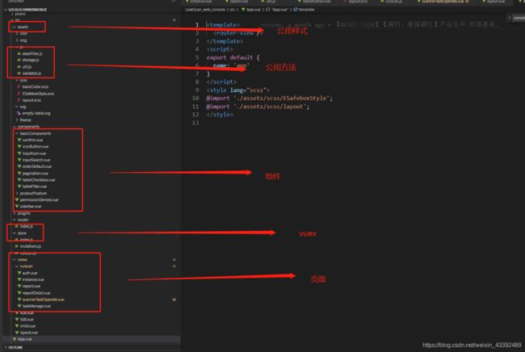
Task: Expand the theme folder
Action: 17,119
